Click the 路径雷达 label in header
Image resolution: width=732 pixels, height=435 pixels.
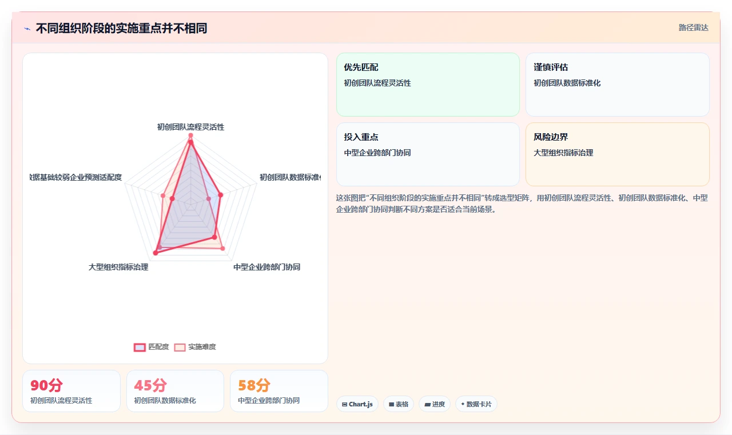click(694, 27)
